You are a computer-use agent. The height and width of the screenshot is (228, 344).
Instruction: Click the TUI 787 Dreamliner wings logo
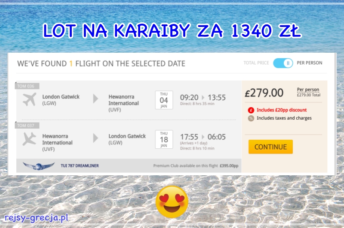click(39, 166)
